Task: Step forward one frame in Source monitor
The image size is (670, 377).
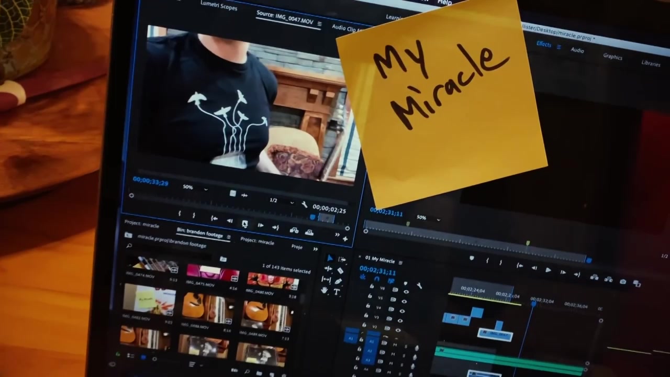Action: tap(261, 226)
